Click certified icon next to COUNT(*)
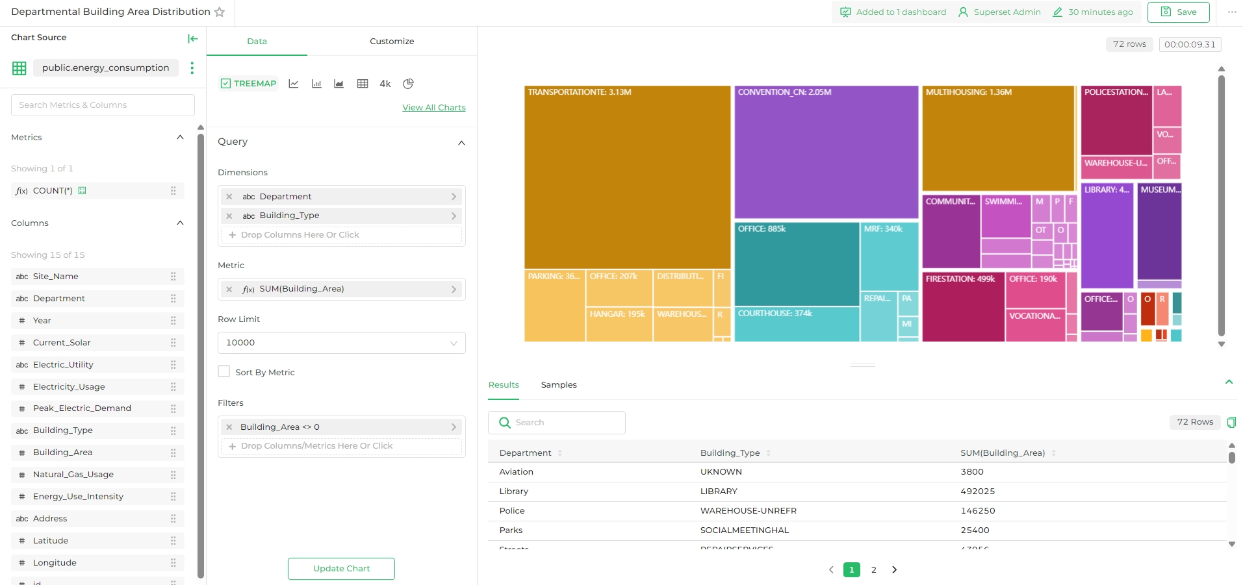The image size is (1243, 585). pyautogui.click(x=82, y=190)
